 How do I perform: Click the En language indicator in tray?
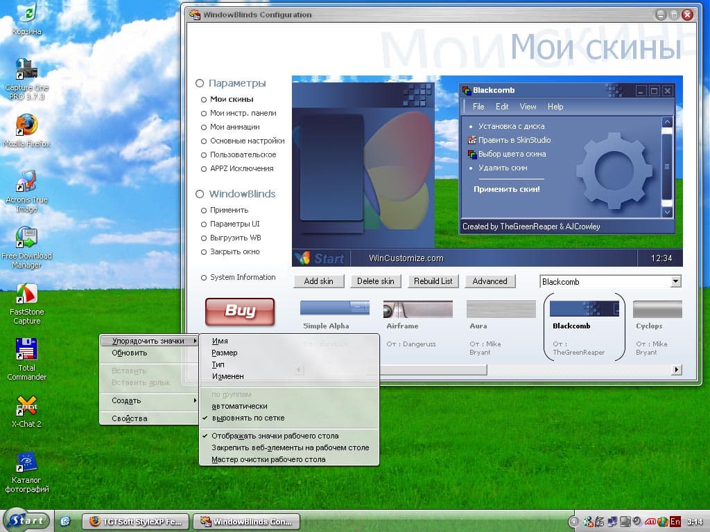675,522
